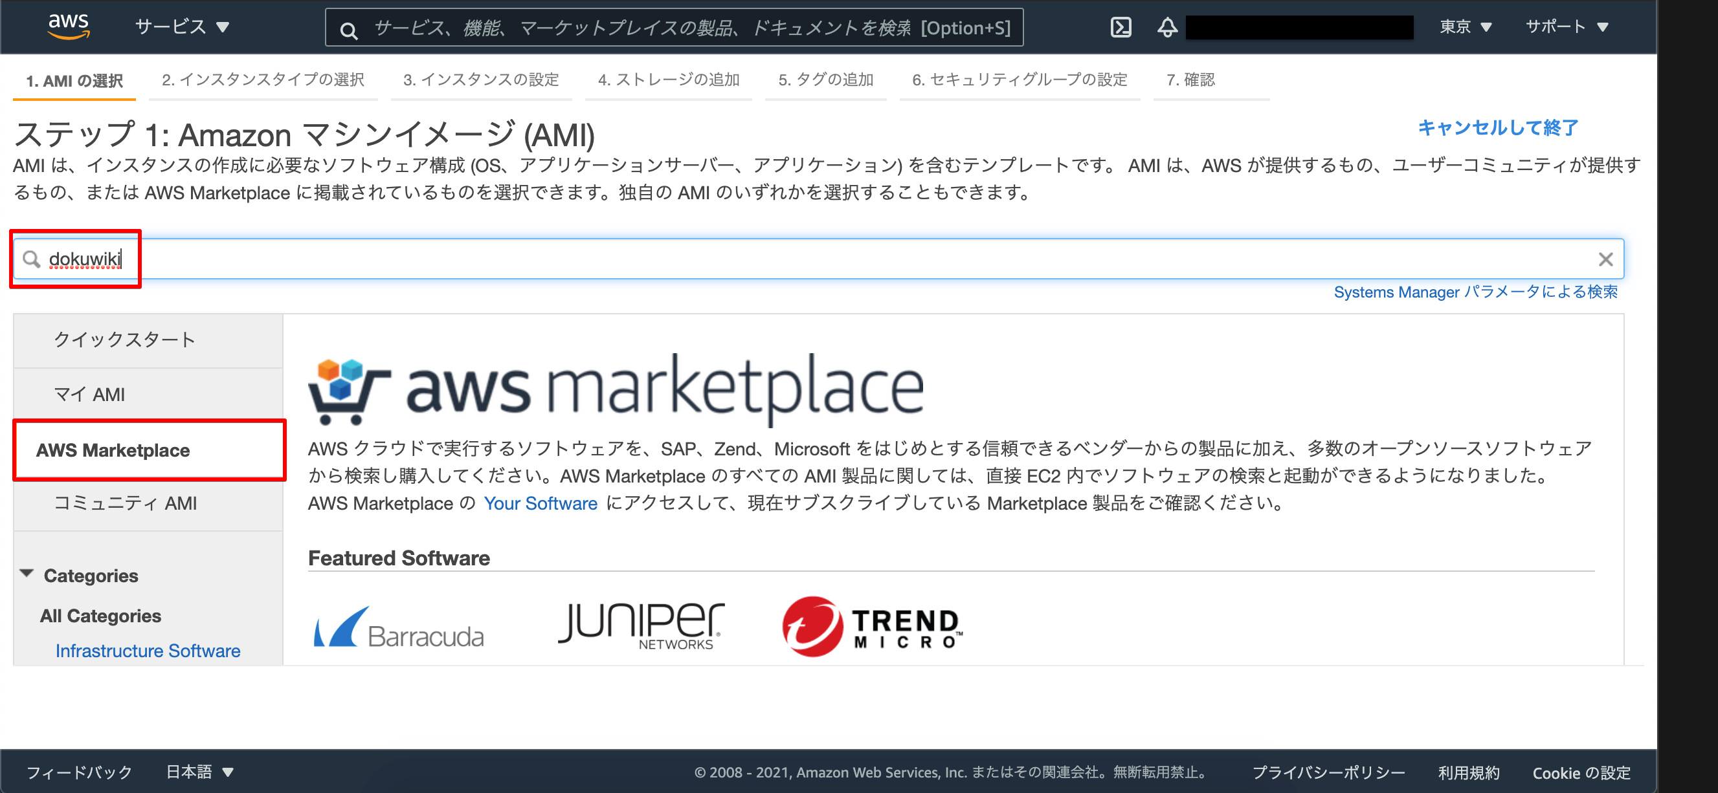Select All Categories filter
The width and height of the screenshot is (1718, 793).
[x=100, y=616]
